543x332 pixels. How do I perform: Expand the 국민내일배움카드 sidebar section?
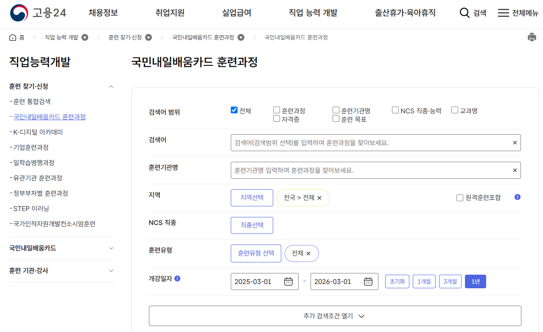111,248
